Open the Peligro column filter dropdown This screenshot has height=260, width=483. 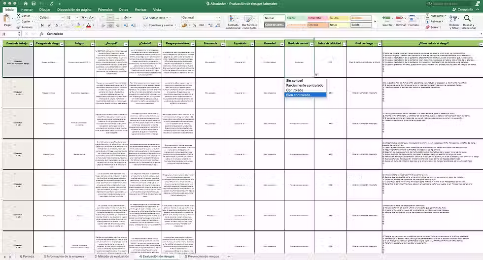click(92, 44)
